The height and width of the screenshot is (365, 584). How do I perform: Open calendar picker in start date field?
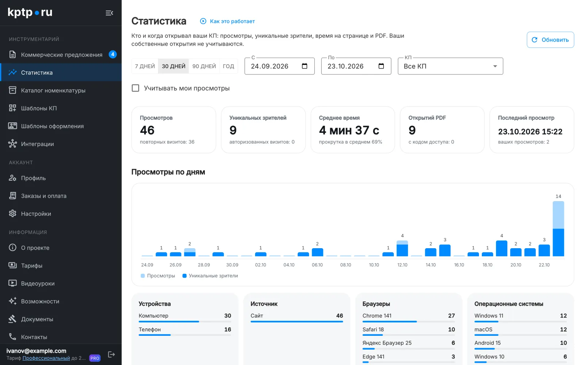[x=304, y=66]
